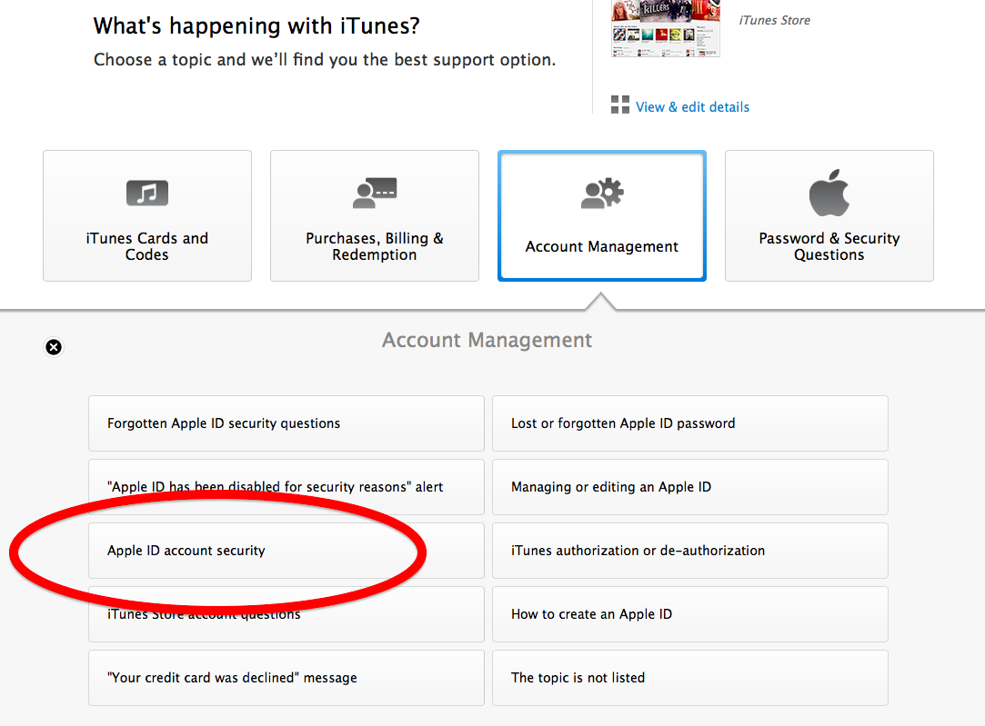Close the Account Management panel with X
This screenshot has width=985, height=726.
point(54,347)
